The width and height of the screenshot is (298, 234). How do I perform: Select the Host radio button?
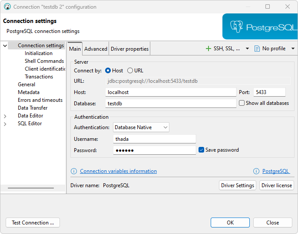pos(108,71)
